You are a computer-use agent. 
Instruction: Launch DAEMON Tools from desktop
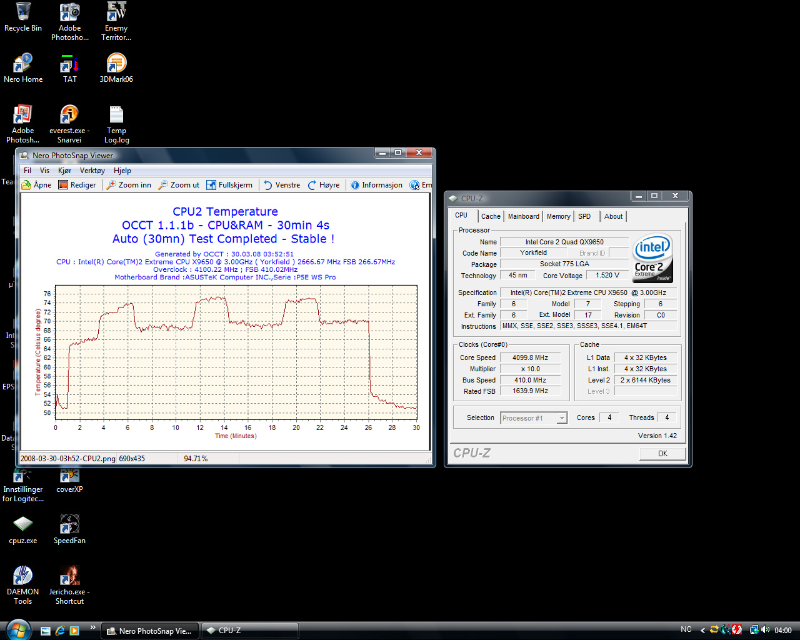click(23, 586)
